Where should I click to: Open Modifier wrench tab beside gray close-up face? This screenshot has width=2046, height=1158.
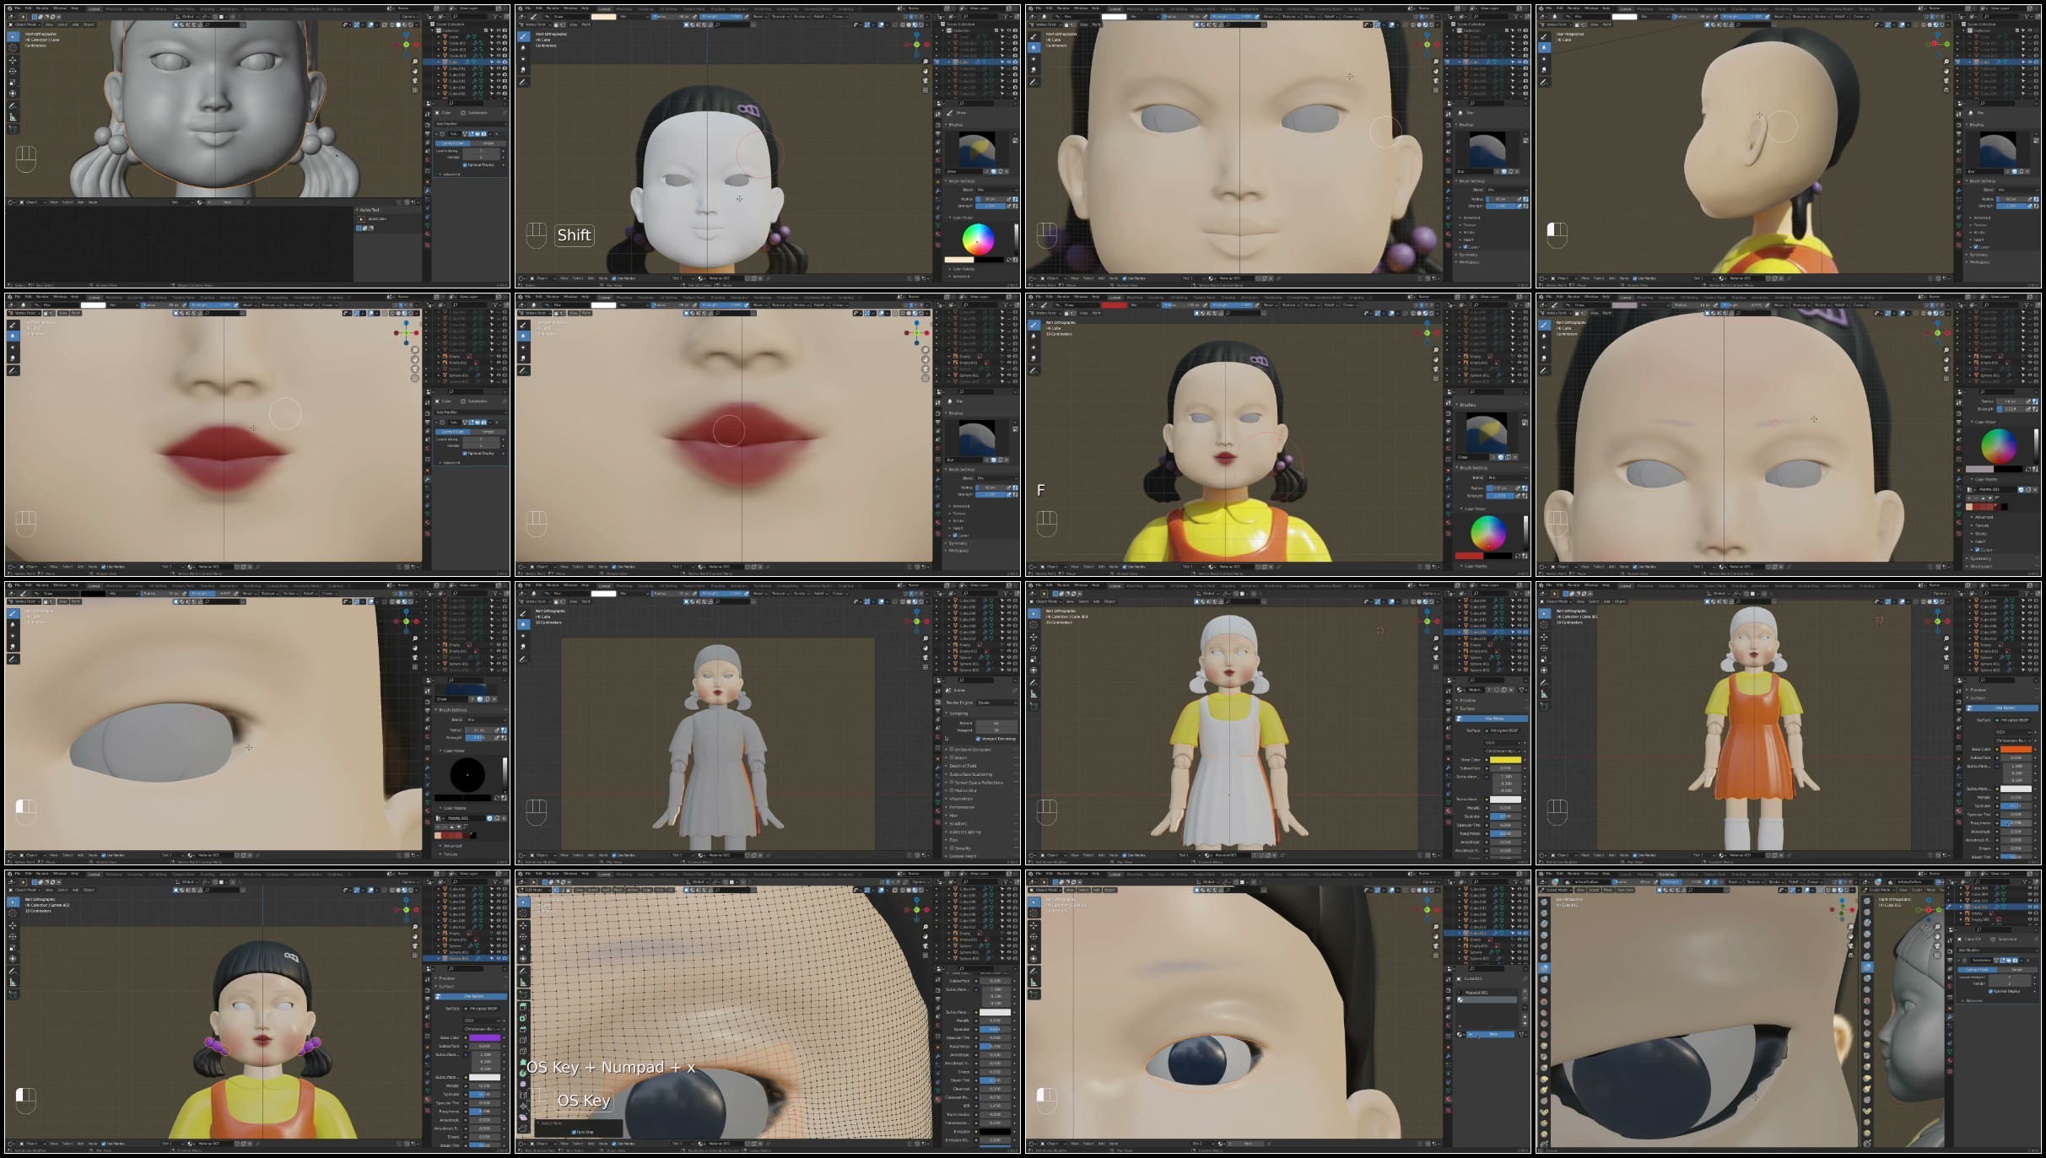click(428, 191)
